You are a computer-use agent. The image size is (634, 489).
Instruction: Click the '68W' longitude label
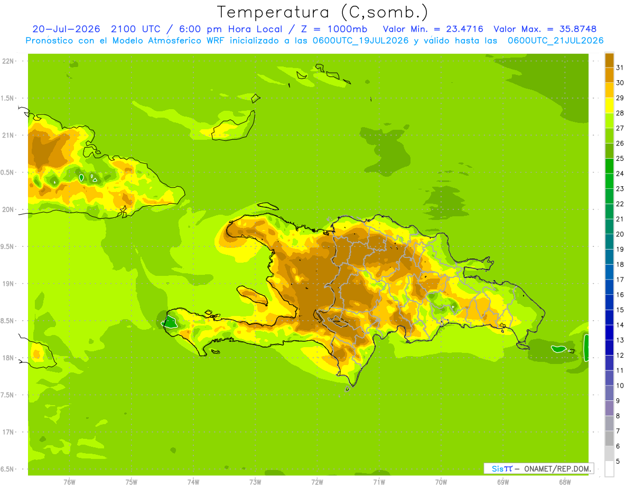[564, 482]
